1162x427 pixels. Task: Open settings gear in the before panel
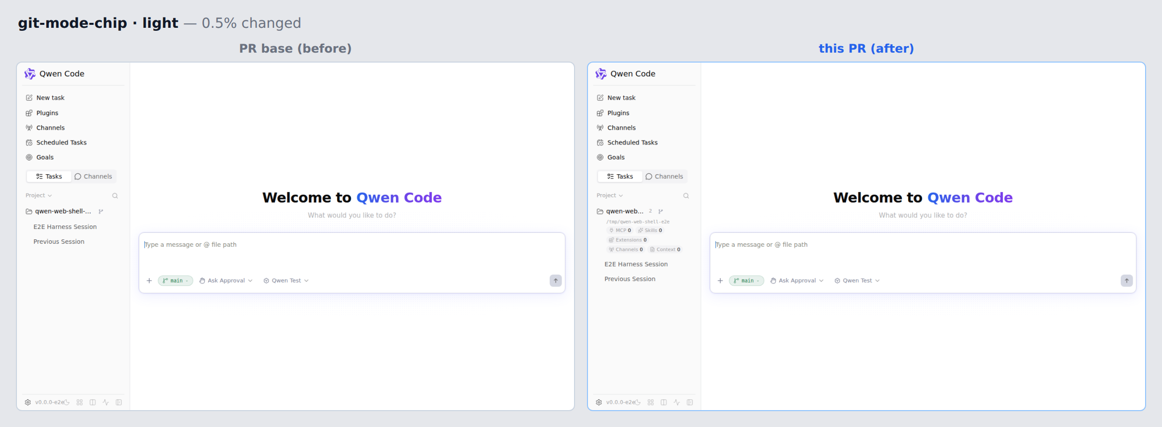pos(28,402)
